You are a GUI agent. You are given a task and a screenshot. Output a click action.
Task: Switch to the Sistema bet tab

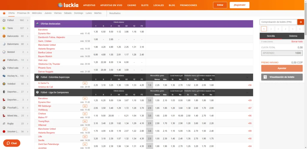click(293, 36)
